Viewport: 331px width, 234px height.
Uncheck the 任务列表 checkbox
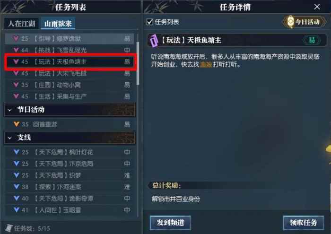[149, 22]
